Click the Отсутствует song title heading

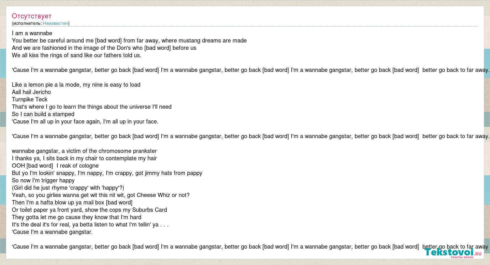pos(32,16)
